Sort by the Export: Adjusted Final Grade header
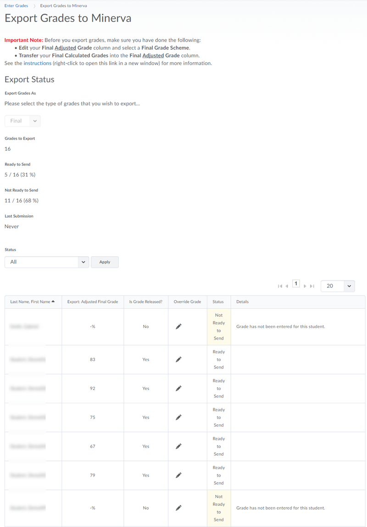 point(92,302)
